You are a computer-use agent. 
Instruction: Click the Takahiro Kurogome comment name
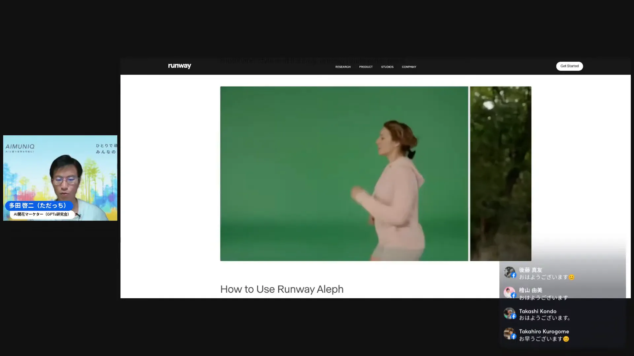(x=544, y=331)
